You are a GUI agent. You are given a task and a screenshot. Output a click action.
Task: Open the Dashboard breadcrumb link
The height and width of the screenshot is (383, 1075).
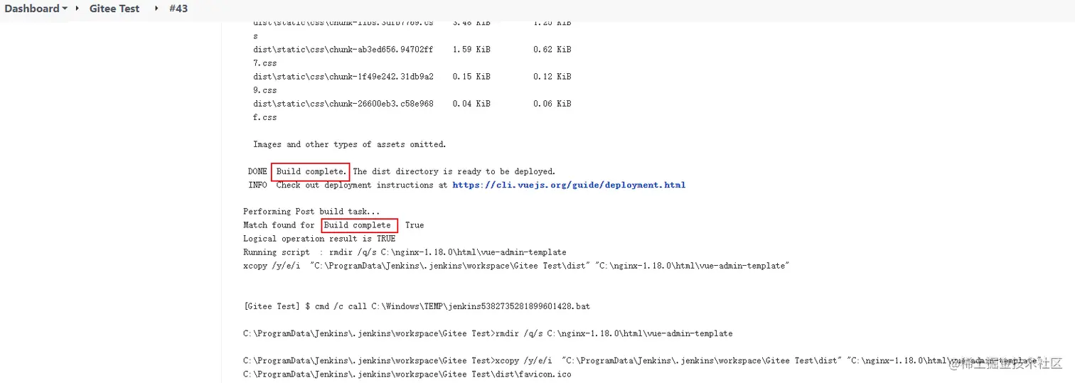(x=32, y=9)
